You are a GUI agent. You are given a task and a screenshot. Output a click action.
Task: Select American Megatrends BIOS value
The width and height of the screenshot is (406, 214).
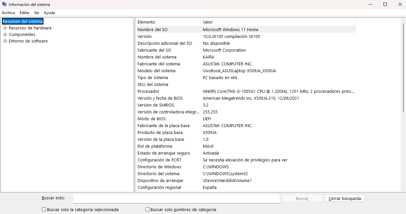251,98
